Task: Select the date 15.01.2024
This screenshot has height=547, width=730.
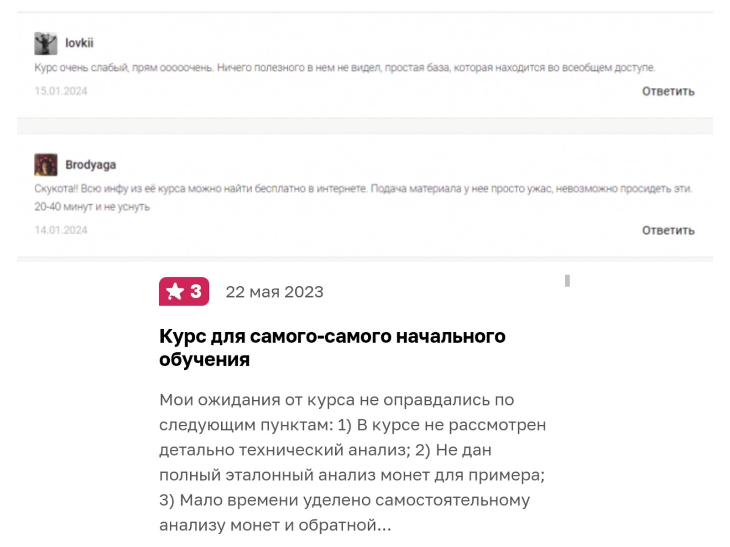Action: pyautogui.click(x=61, y=91)
